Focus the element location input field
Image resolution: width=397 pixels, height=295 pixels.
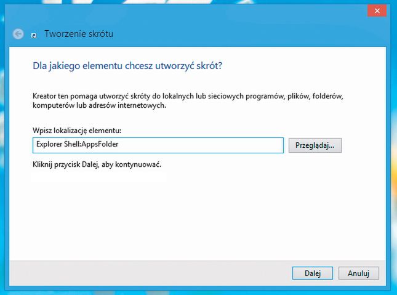tap(158, 145)
